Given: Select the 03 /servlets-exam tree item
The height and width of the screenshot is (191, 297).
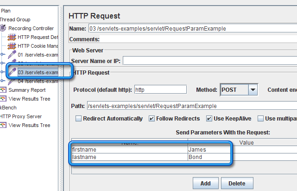Looking at the screenshot, I should pos(38,72).
